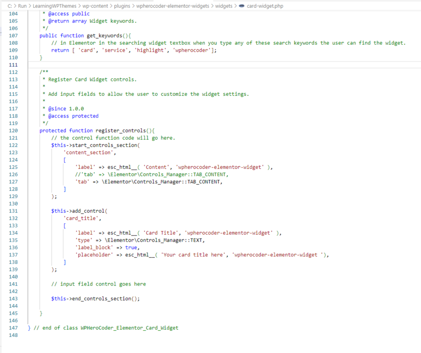The height and width of the screenshot is (353, 421).
Task: Place cursor on the get_keywords function name
Action: (104, 36)
